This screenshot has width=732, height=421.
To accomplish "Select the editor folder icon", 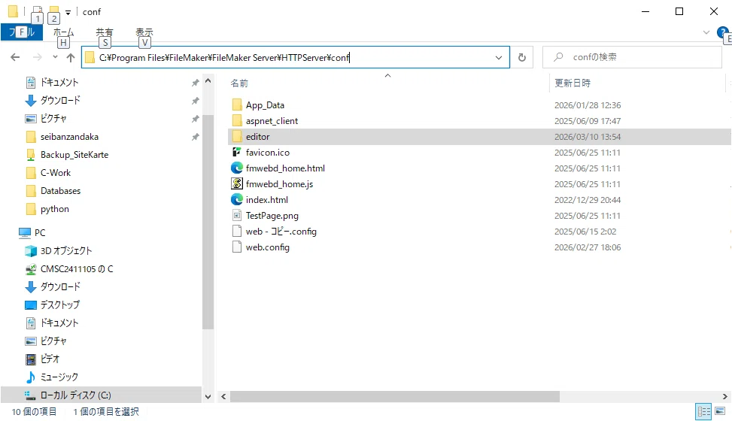I will click(x=237, y=137).
